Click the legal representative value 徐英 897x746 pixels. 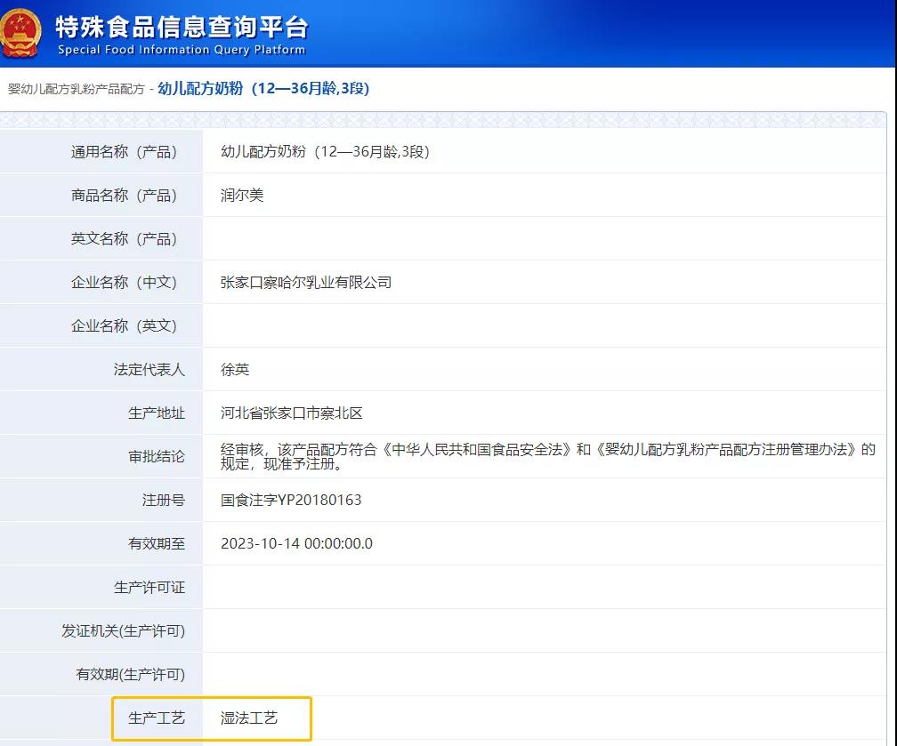pos(235,369)
